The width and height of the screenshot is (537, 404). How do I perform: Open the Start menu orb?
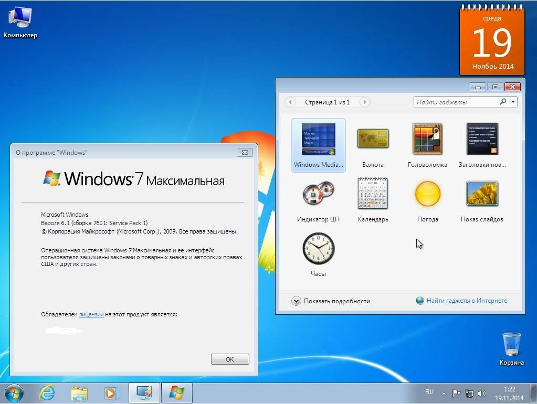[14, 393]
